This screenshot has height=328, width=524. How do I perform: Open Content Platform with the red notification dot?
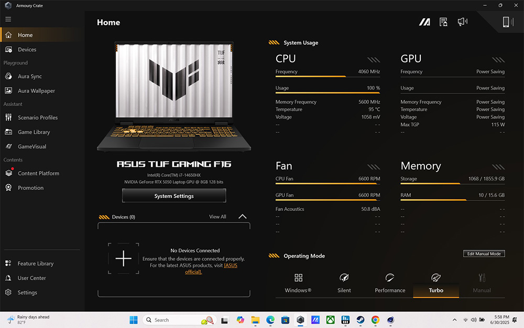(42, 173)
